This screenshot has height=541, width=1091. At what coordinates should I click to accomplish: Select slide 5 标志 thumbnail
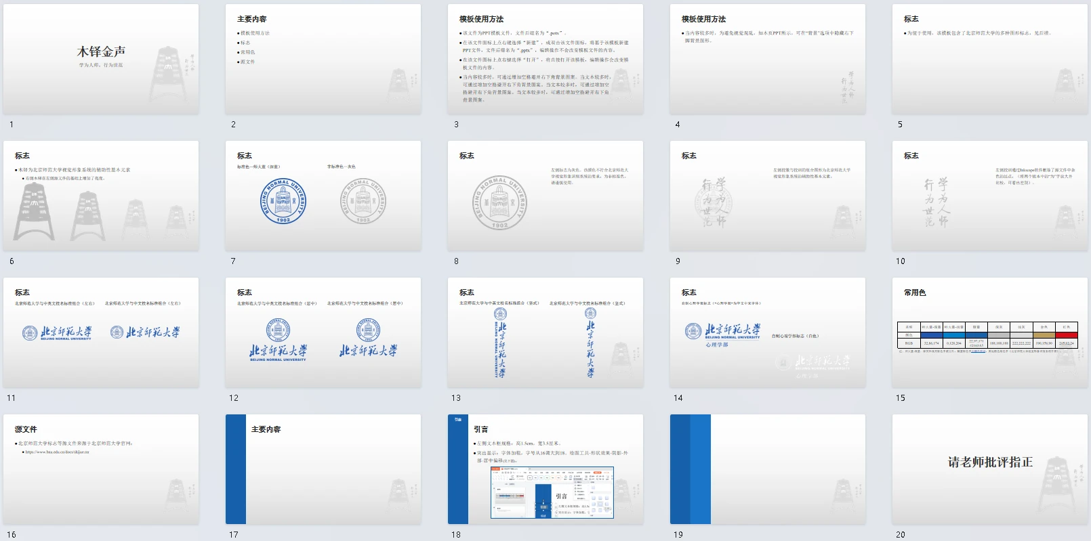(990, 60)
